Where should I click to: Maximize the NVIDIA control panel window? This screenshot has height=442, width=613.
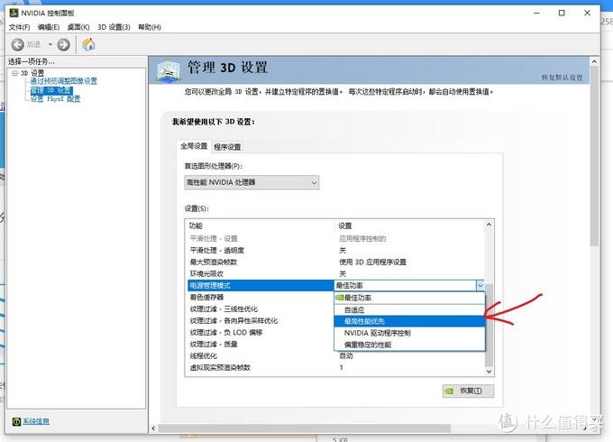click(x=562, y=13)
